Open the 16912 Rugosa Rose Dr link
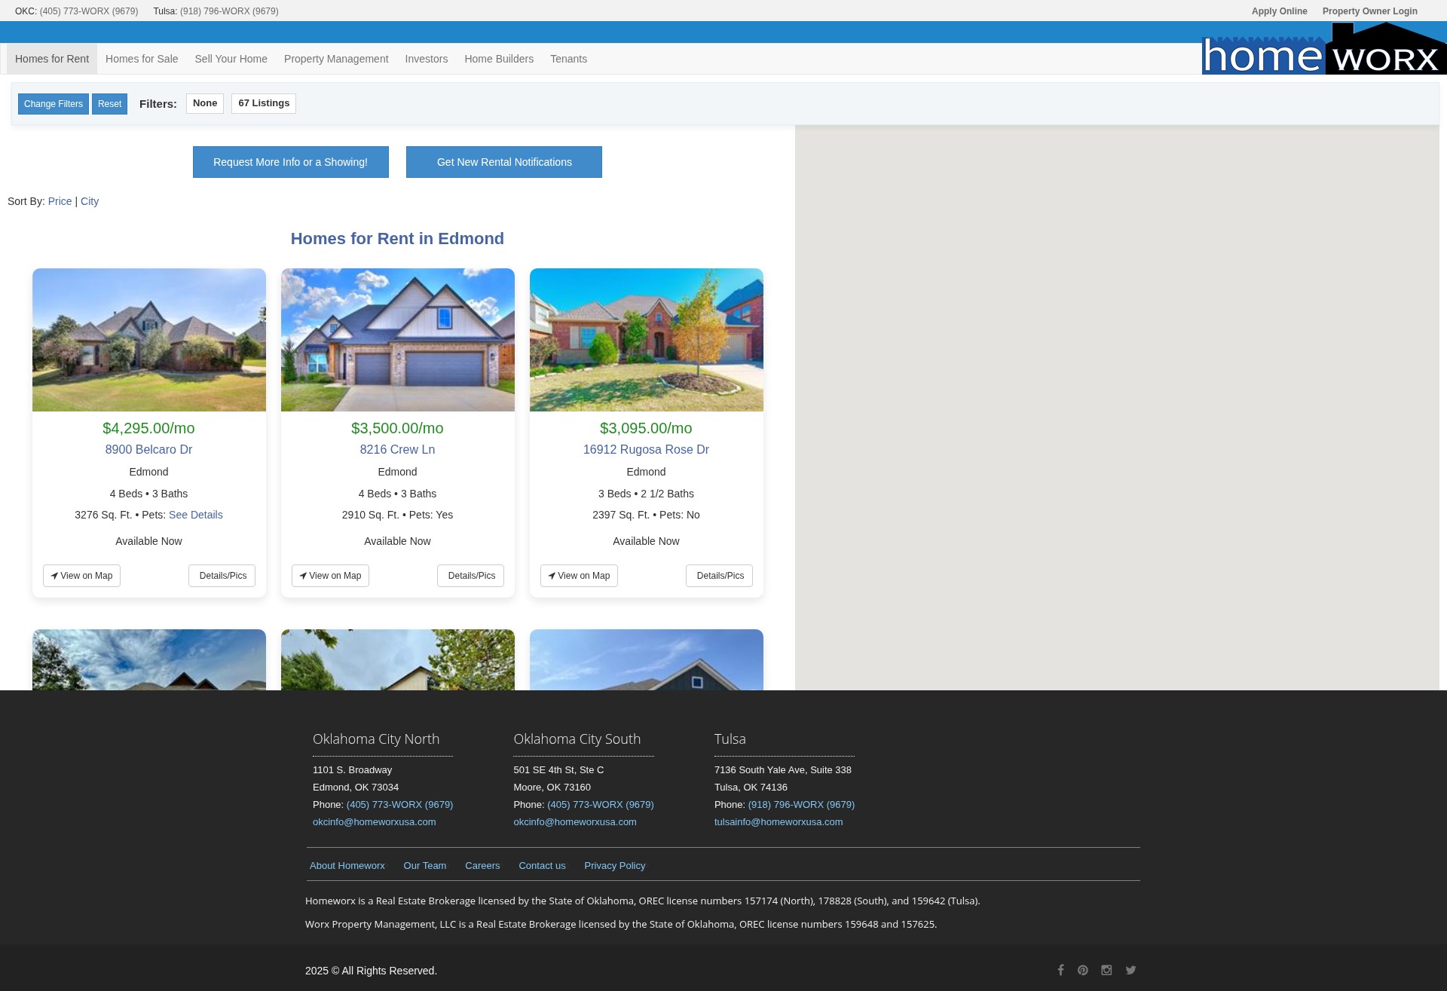This screenshot has height=991, width=1447. click(646, 449)
